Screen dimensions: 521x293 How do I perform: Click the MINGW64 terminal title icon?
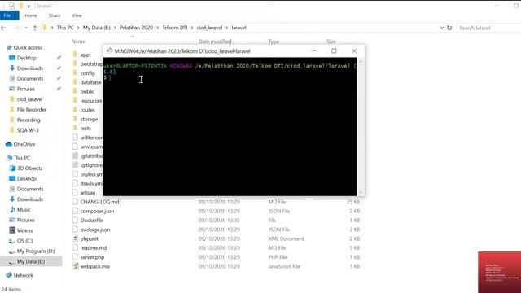point(109,50)
